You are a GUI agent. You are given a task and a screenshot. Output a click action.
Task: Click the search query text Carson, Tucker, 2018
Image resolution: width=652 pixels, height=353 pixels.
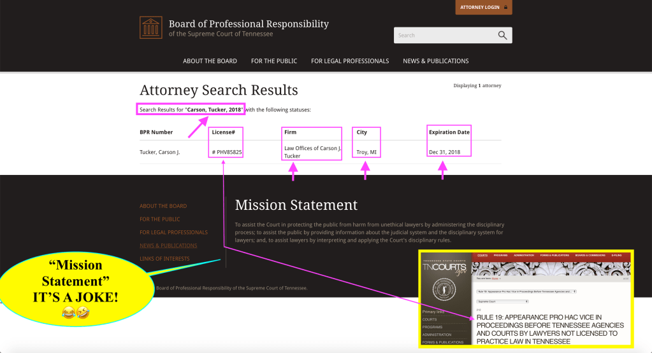tap(214, 110)
